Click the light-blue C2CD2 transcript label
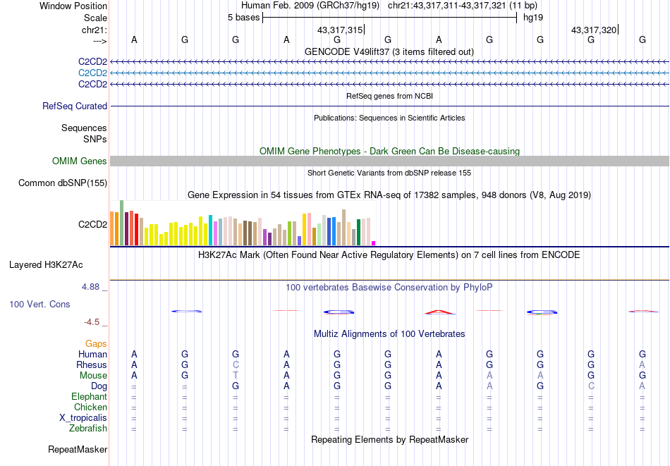Image resolution: width=670 pixels, height=466 pixels. pyautogui.click(x=92, y=73)
